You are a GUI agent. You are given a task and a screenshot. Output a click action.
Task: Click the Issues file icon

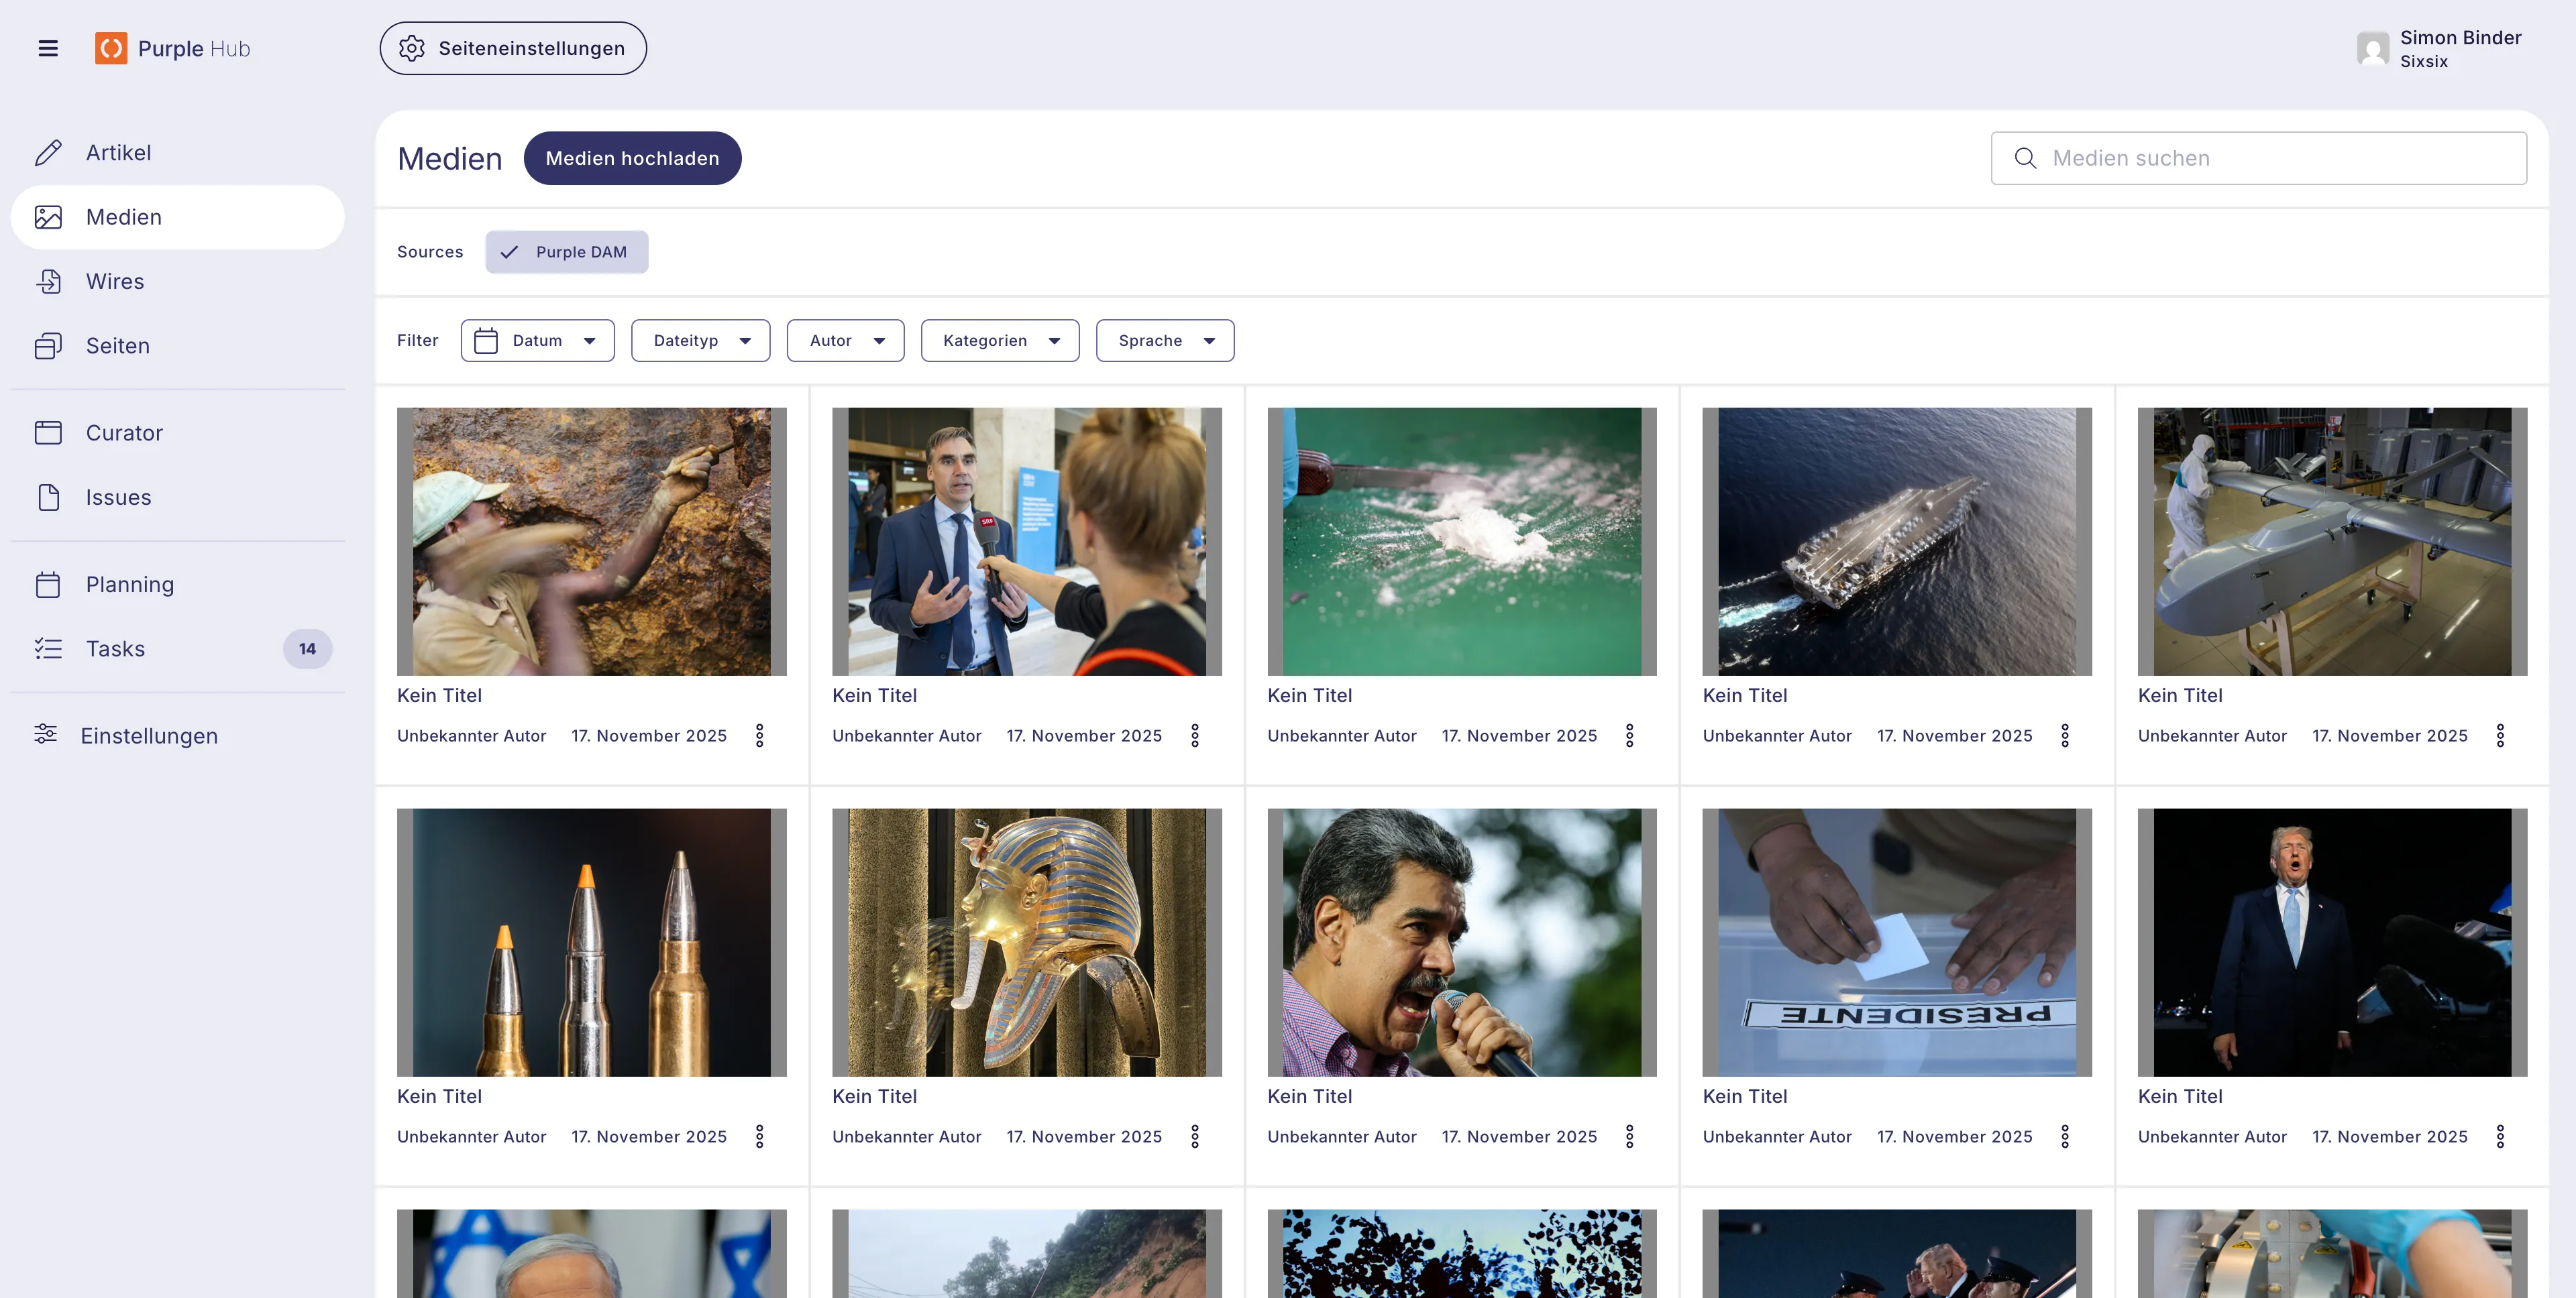pyautogui.click(x=48, y=497)
